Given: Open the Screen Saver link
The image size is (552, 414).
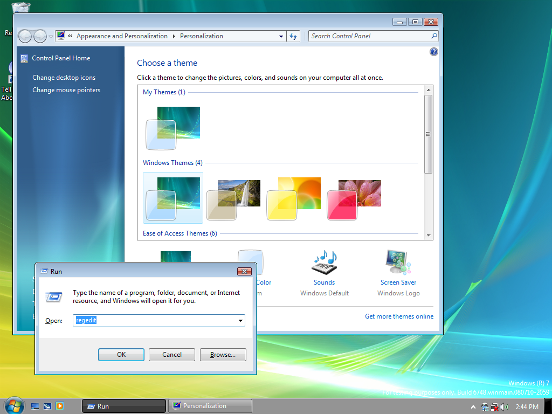Looking at the screenshot, I should tap(398, 282).
